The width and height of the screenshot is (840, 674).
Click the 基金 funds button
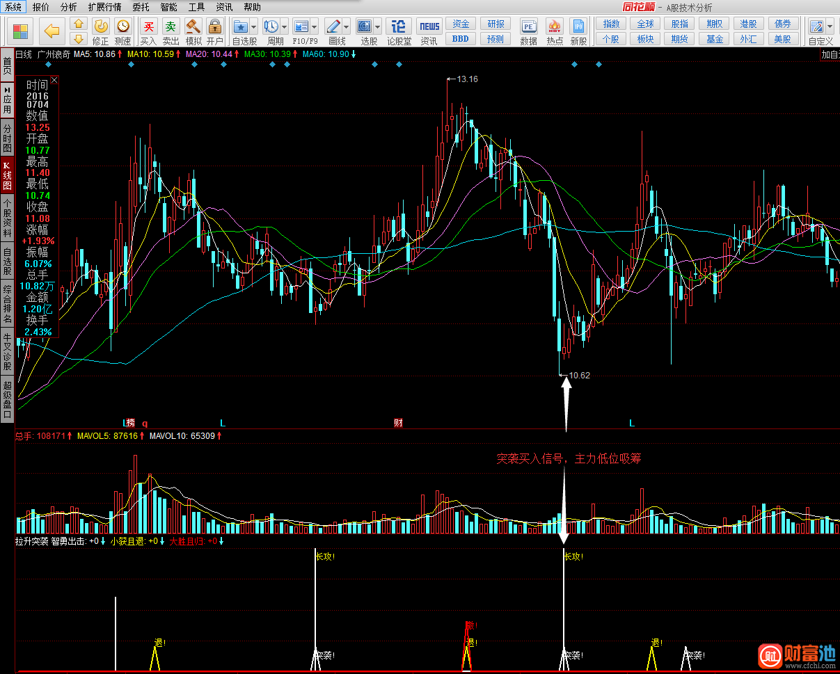click(714, 39)
